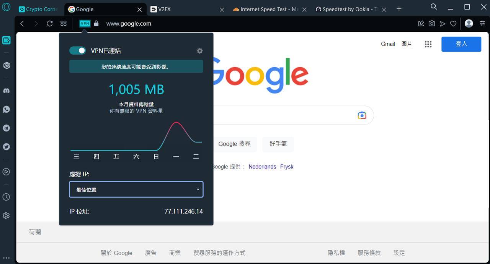Open the Aria AI sidebar icon
The image size is (490, 264).
coord(7,66)
